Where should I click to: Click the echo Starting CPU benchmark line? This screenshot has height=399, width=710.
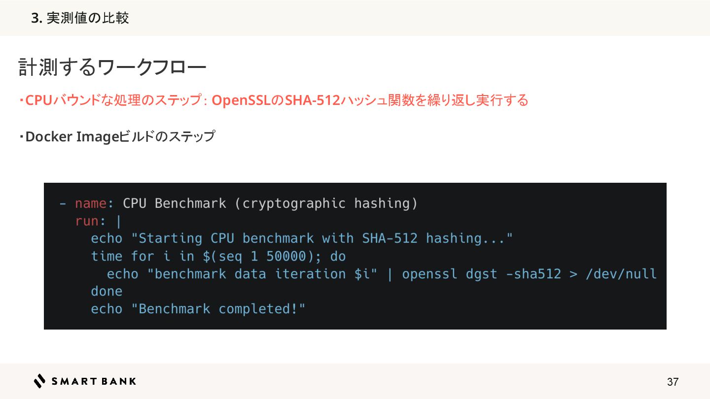coord(302,238)
